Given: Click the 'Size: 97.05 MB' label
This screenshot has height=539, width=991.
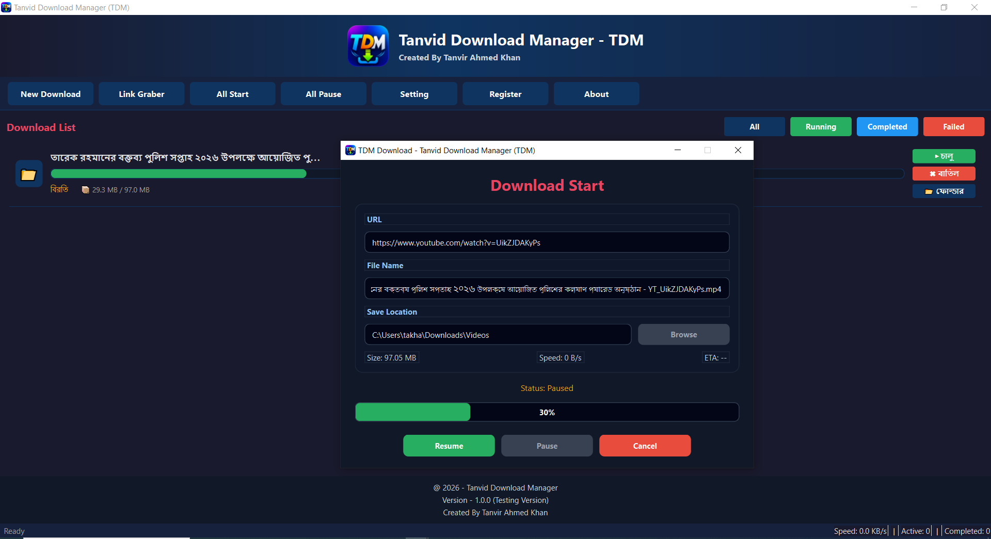Looking at the screenshot, I should (391, 358).
